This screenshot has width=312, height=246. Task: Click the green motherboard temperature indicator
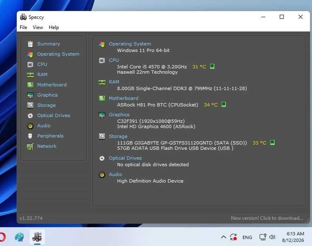pyautogui.click(x=224, y=104)
